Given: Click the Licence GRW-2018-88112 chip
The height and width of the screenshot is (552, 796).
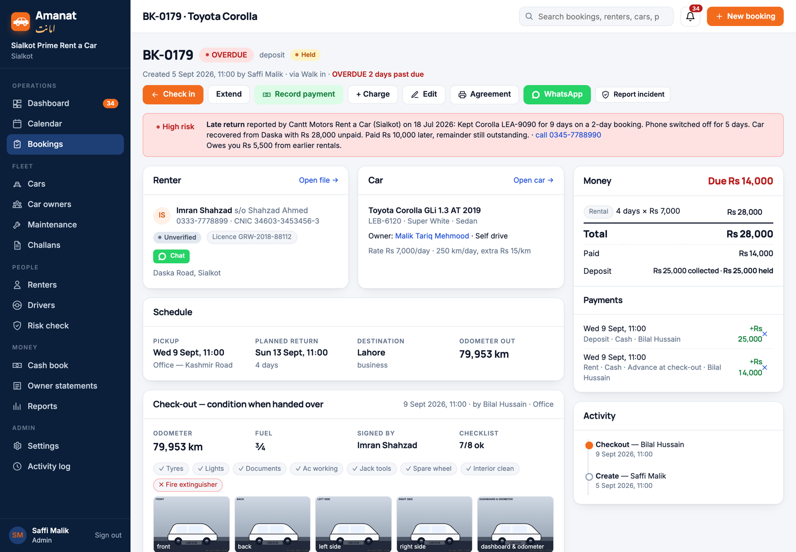Looking at the screenshot, I should pos(252,237).
